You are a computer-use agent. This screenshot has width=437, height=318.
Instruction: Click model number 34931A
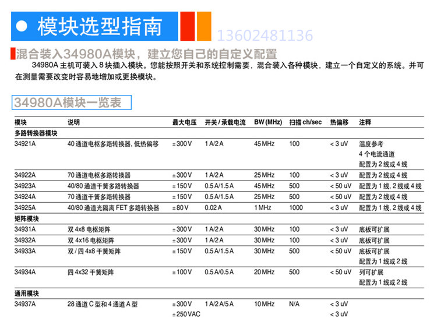coord(25,229)
